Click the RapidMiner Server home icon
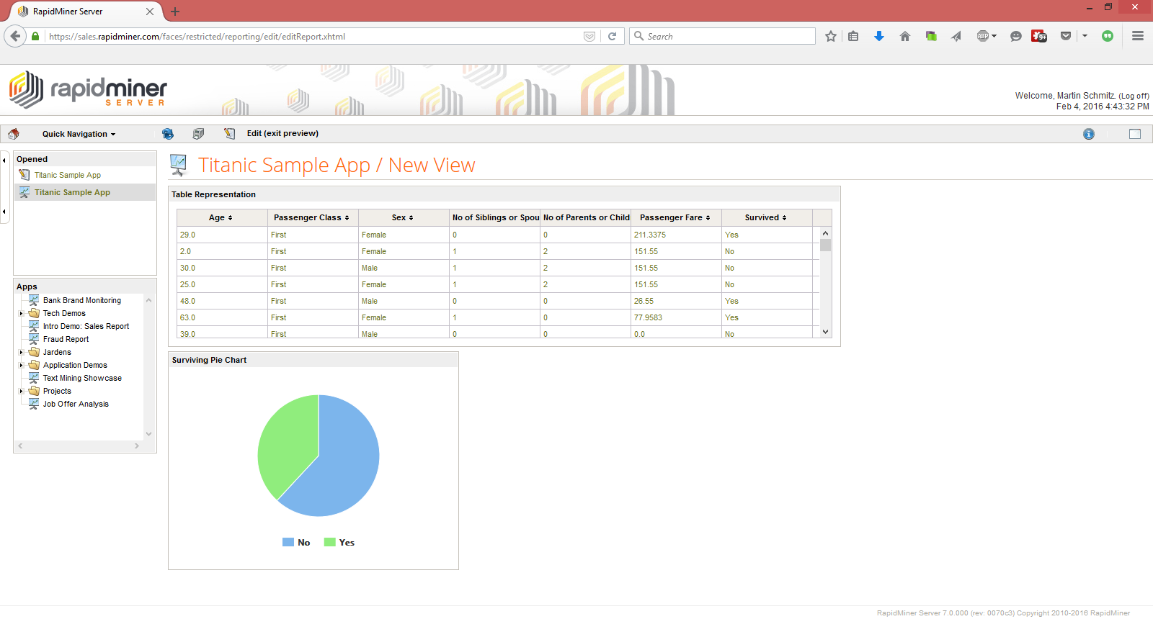This screenshot has width=1153, height=619. click(x=14, y=134)
